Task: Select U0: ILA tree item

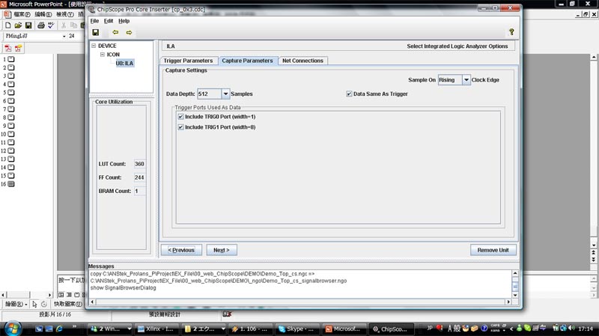Action: [x=124, y=64]
